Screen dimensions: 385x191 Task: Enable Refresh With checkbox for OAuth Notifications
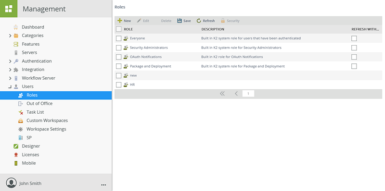(354, 57)
